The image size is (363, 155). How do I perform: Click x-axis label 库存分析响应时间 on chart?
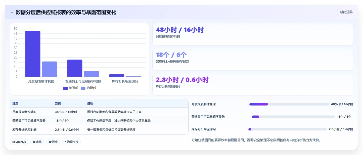coord(125,81)
